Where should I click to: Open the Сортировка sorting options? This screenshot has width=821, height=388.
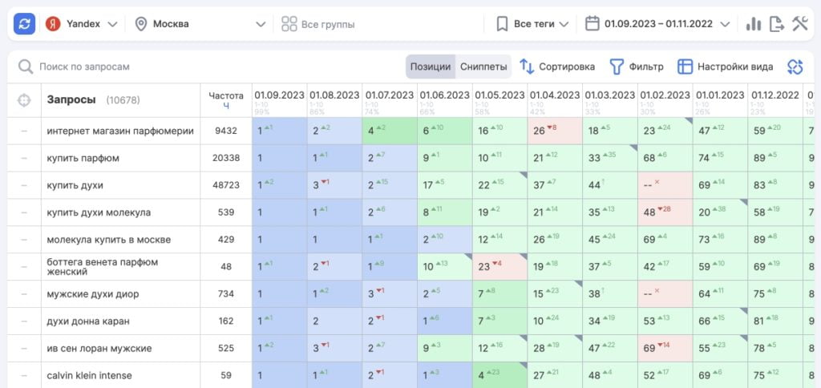[557, 67]
